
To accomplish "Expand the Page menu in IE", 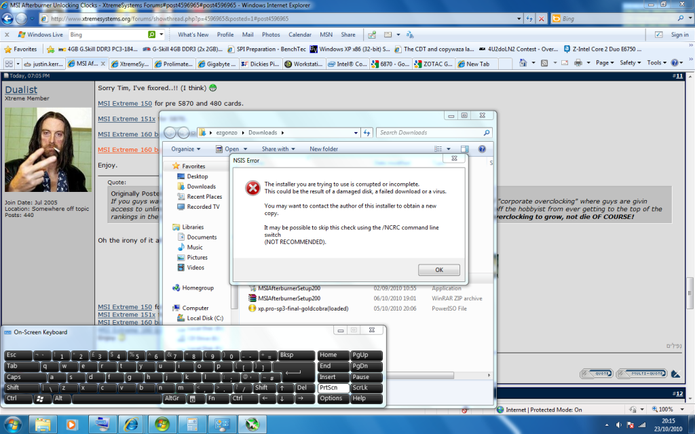I will pos(605,63).
